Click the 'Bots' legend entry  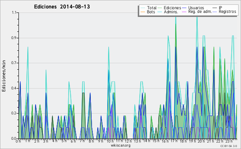pos(151,12)
